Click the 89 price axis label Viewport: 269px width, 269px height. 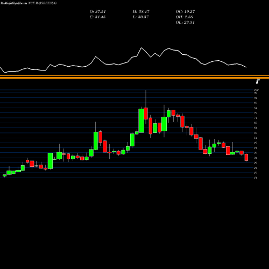coord(256,103)
